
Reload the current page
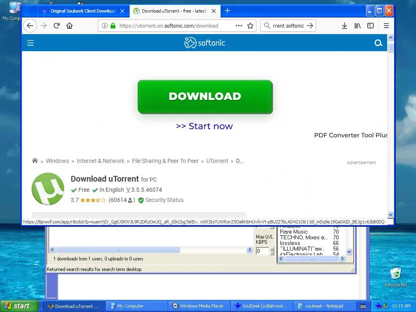pyautogui.click(x=56, y=26)
